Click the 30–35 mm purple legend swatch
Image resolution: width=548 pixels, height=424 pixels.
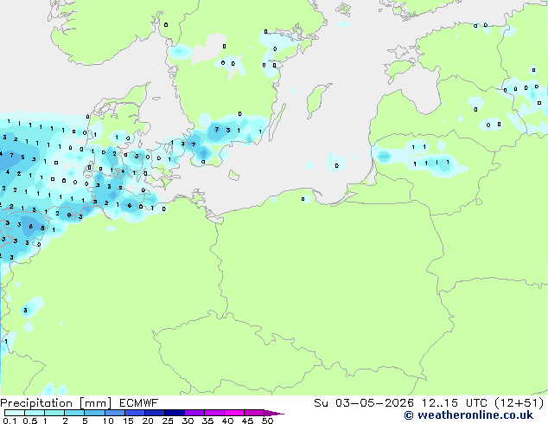194,413
